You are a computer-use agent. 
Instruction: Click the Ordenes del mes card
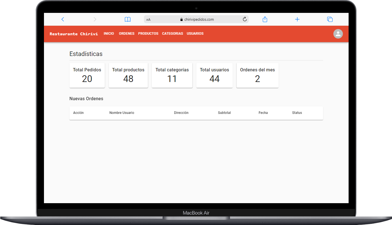(257, 75)
